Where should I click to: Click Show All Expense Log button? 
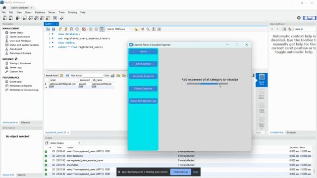(143, 101)
